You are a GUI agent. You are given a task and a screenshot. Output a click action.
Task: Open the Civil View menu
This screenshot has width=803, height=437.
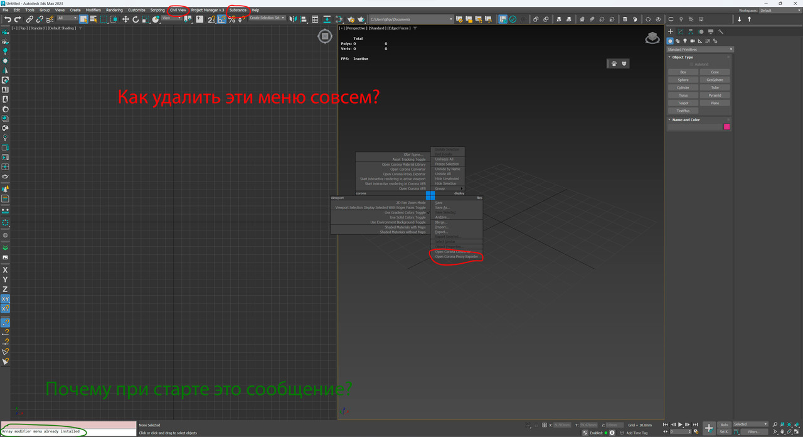[178, 10]
